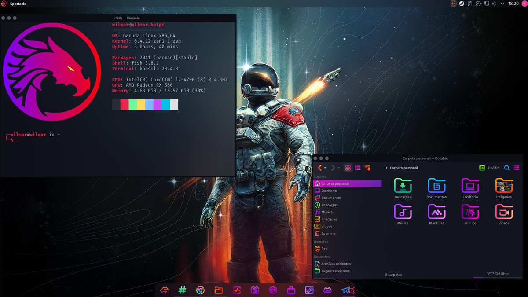Open software store bag icon in dock

(x=291, y=290)
